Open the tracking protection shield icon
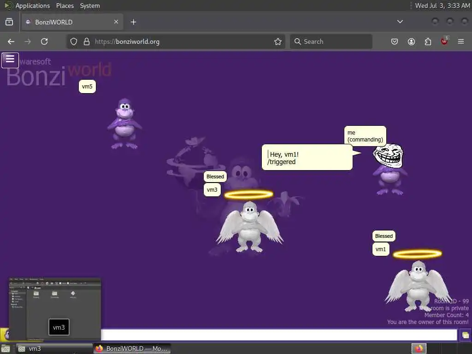The image size is (472, 354). coord(74,41)
